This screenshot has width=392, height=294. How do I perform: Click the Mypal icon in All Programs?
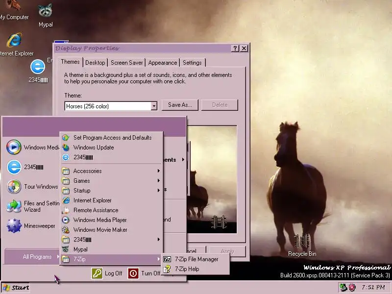coord(66,249)
